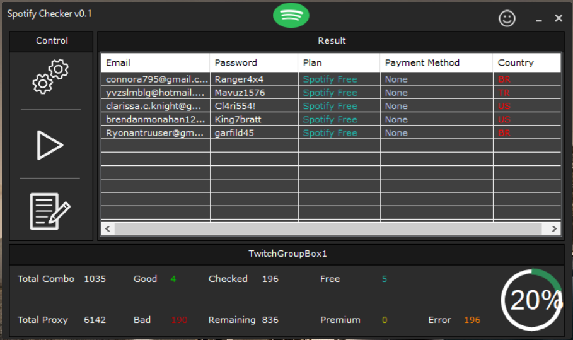Click the horizontal scrollbar thumb in results

[x=328, y=228]
